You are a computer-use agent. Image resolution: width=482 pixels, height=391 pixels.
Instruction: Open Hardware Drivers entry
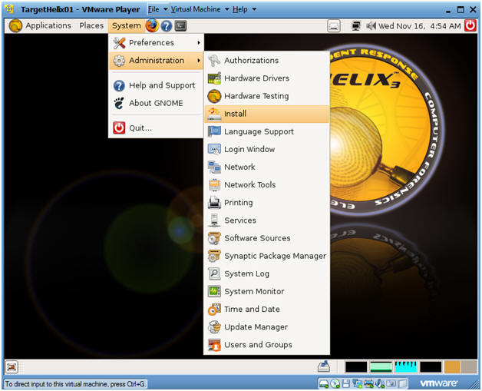point(266,78)
